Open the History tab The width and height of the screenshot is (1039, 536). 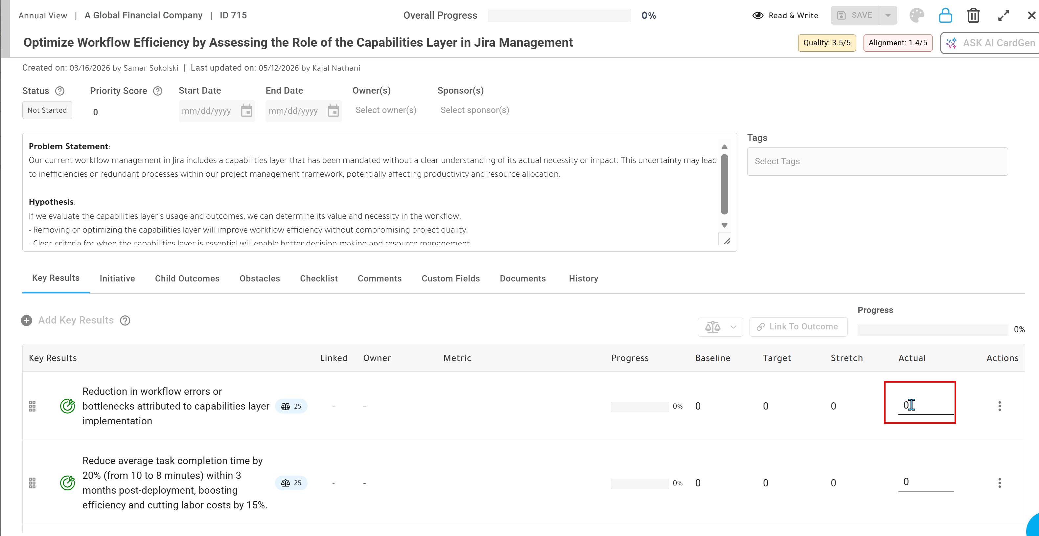coord(583,279)
